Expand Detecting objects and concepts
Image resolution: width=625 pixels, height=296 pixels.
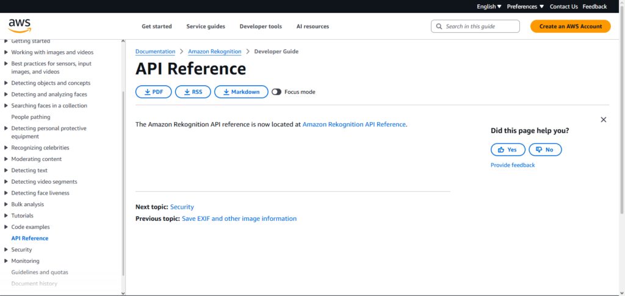click(x=6, y=83)
